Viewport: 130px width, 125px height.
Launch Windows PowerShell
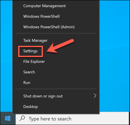[x=56, y=16]
